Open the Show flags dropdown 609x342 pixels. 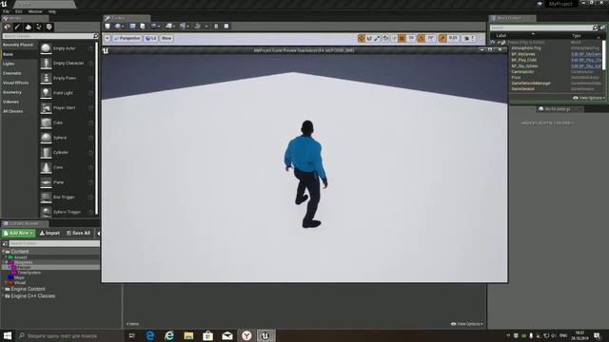(167, 38)
